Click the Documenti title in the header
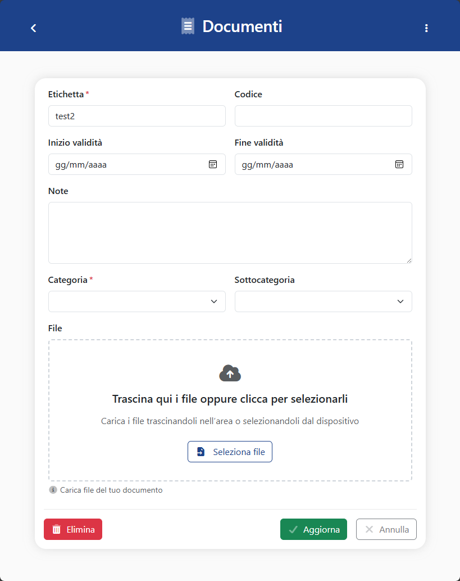This screenshot has width=460, height=581. (242, 26)
